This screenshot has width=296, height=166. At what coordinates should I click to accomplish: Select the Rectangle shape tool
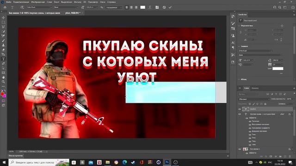pyautogui.click(x=3, y=73)
